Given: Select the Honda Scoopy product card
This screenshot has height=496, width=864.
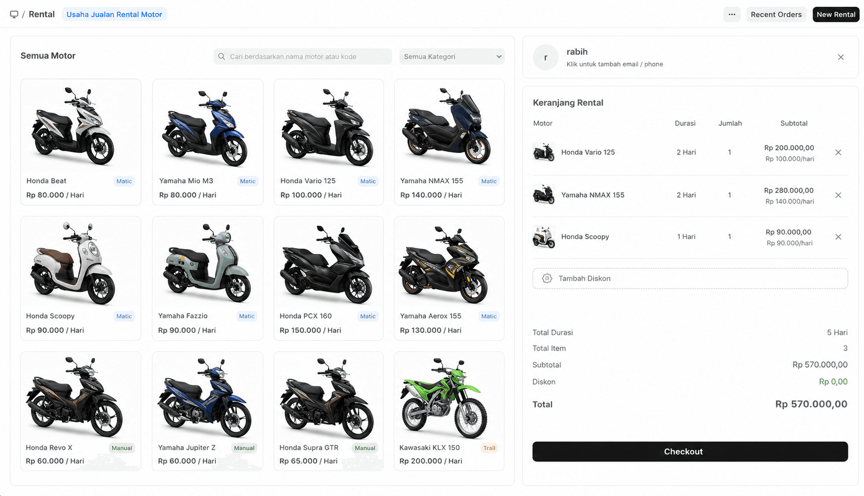Looking at the screenshot, I should [81, 278].
